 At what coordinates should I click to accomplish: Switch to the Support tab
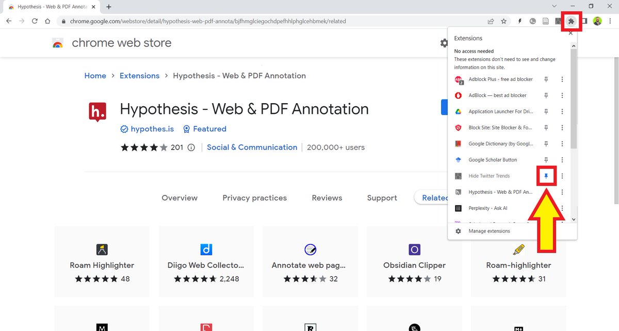(382, 198)
